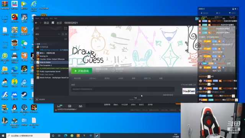The image size is (245, 138).
Task: Click the clock recent-sort icon beside 游戏 filter
Action: coord(63,34)
